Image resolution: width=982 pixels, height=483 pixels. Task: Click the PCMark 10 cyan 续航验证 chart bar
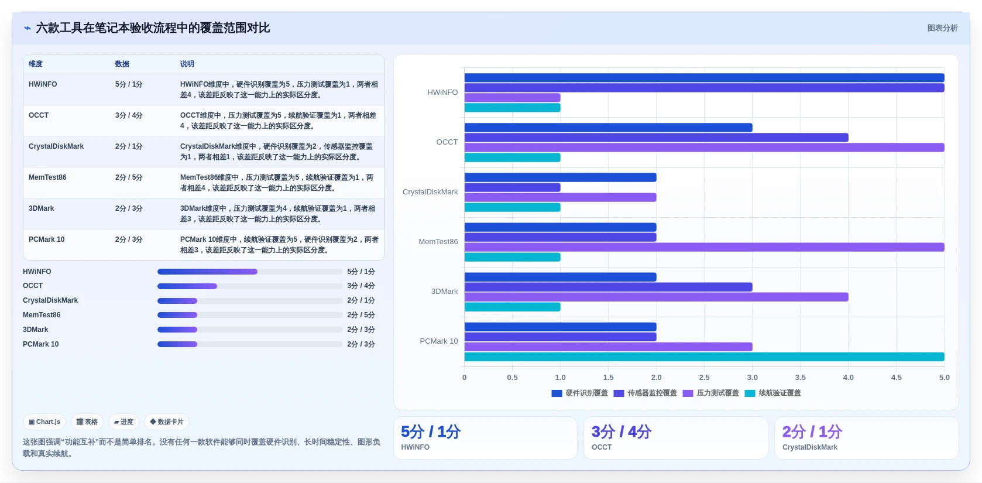[705, 357]
